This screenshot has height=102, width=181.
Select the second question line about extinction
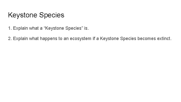[90, 39]
